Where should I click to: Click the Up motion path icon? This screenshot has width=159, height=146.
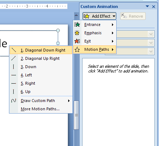tap(14, 92)
